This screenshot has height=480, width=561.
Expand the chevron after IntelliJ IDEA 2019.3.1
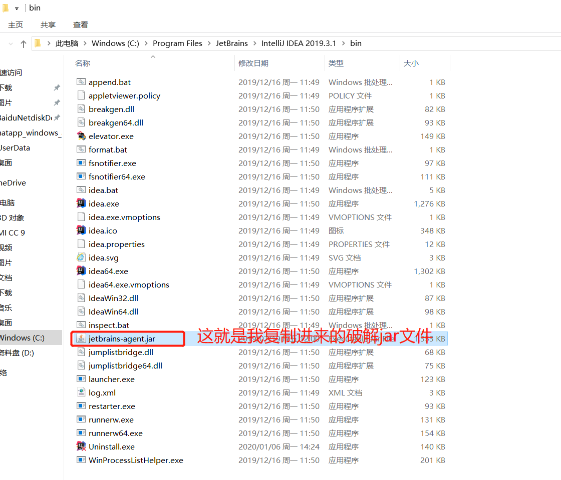[x=344, y=43]
